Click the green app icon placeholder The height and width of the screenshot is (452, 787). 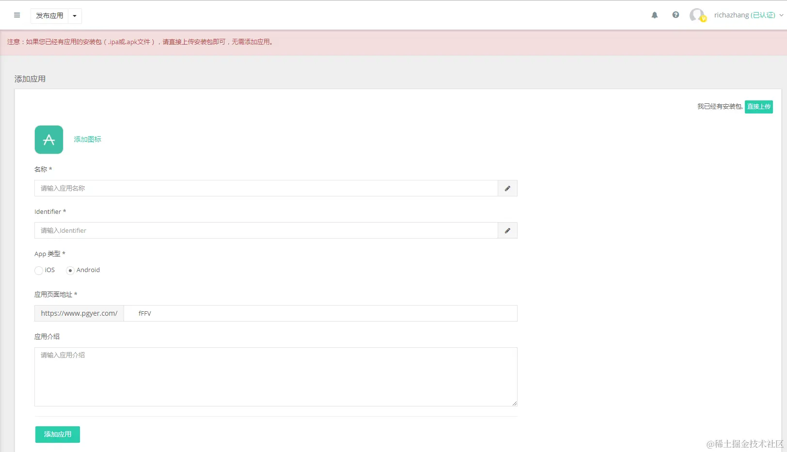(x=49, y=140)
